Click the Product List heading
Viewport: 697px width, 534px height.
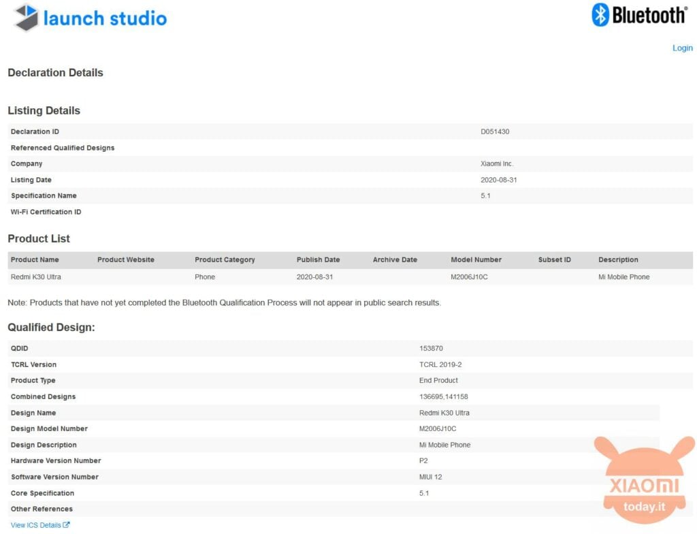[x=39, y=238]
